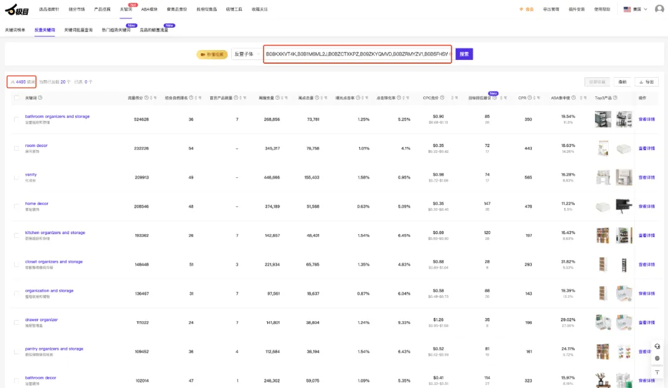
Task: Switch to the 反查关键词 tab
Action: 45,30
